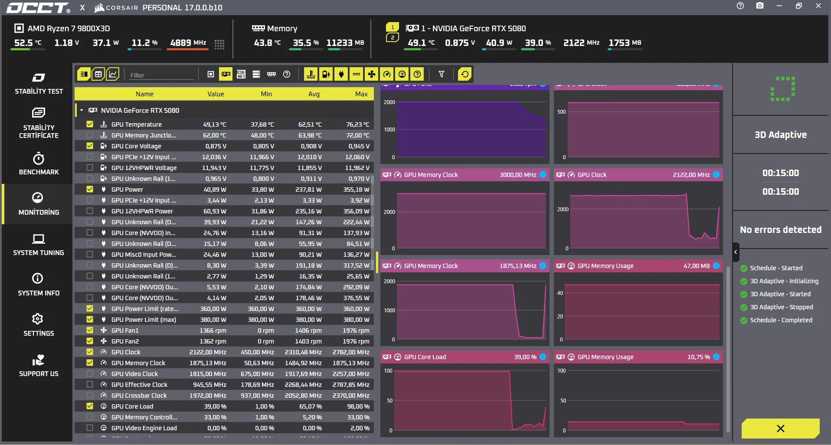
Task: Collapse the NVIDIA GeForce RTX 5080 sensor group
Action: (82, 110)
